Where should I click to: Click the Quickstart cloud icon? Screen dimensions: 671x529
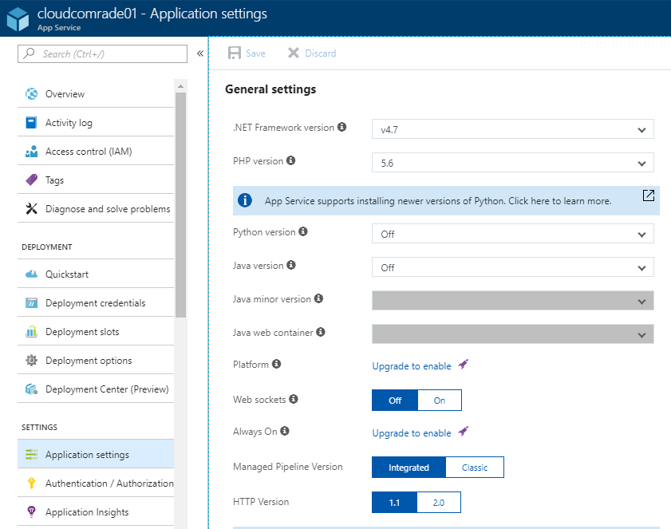click(31, 274)
